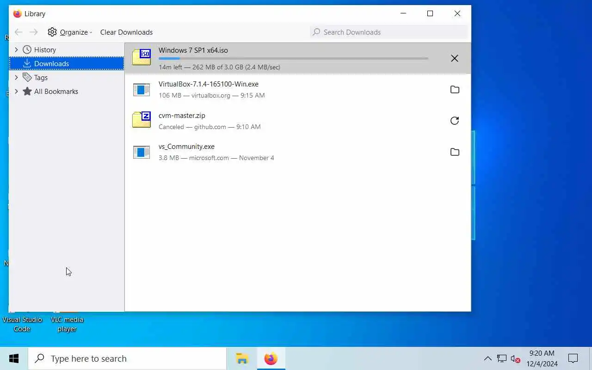Image resolution: width=592 pixels, height=370 pixels.
Task: Click the Firefox logo in Library title bar
Action: pyautogui.click(x=18, y=13)
